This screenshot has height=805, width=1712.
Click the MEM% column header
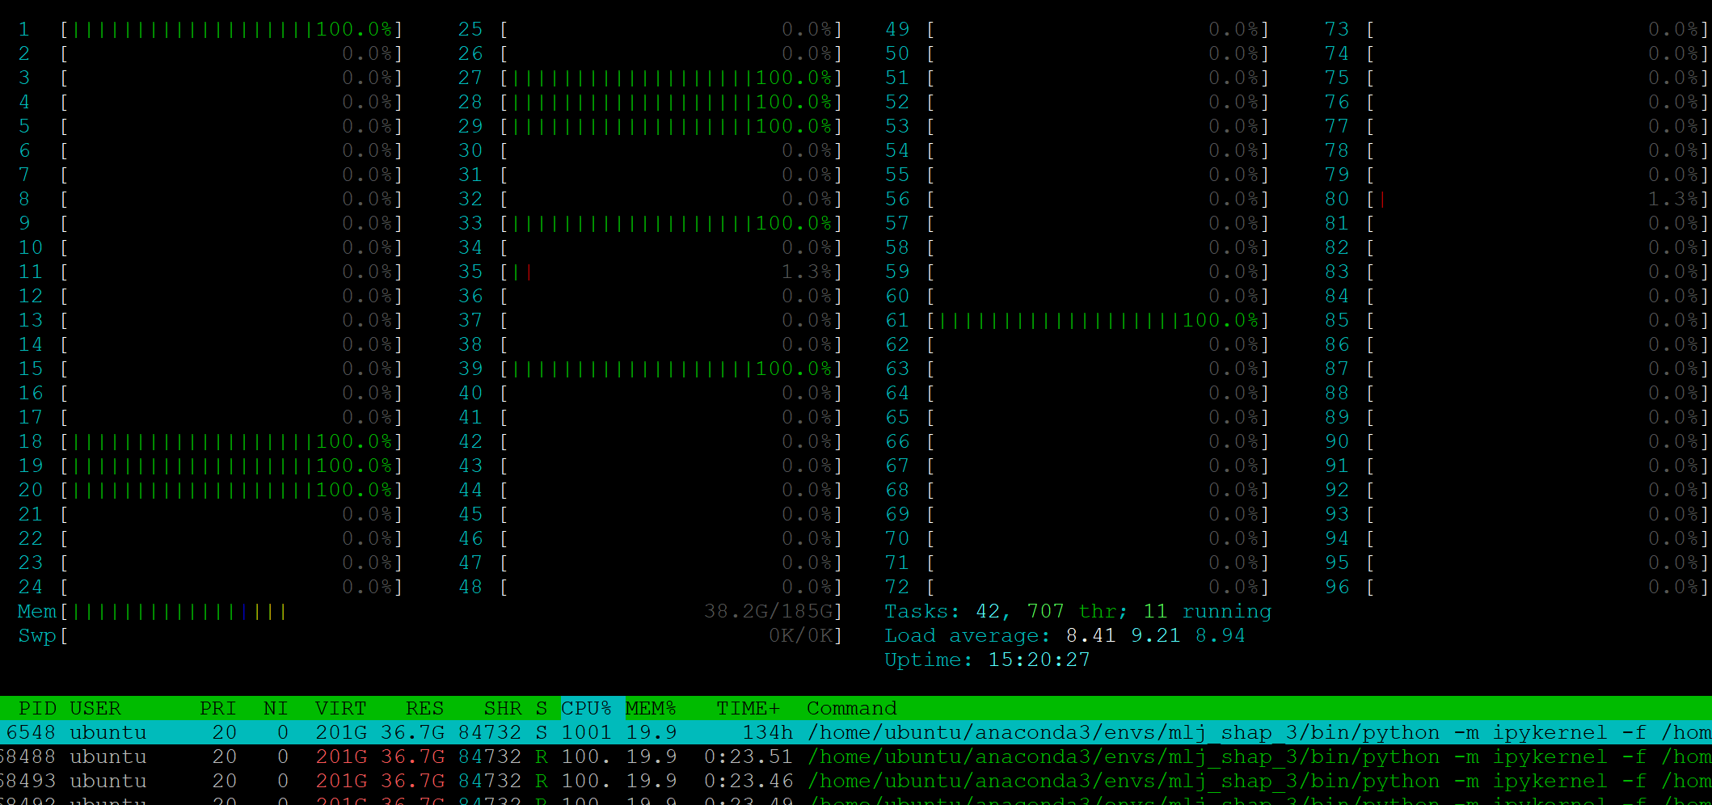(x=651, y=708)
